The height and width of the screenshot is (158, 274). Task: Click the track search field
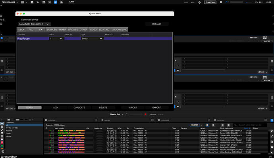pos(250,125)
